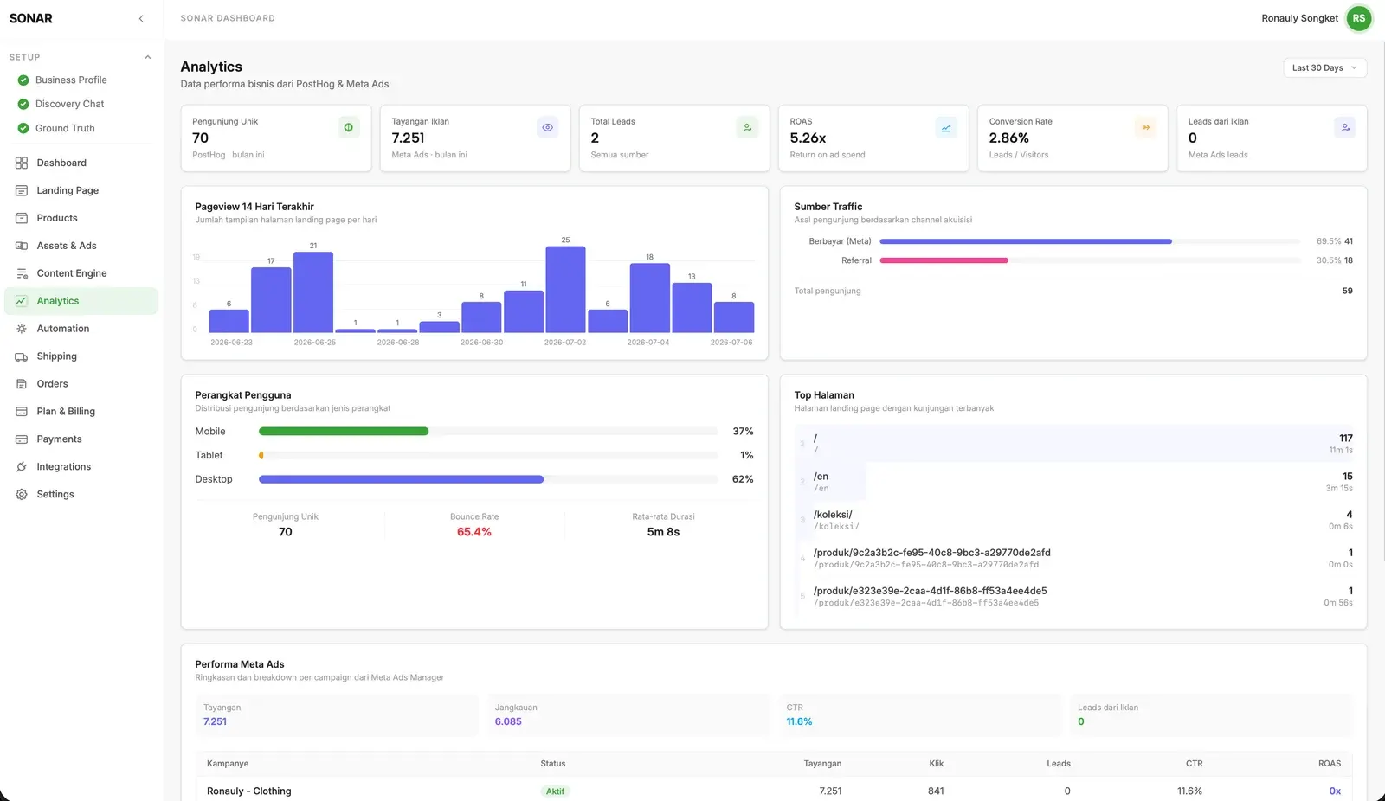Collapse the sidebar with the chevron
This screenshot has height=801, width=1385.
click(141, 18)
